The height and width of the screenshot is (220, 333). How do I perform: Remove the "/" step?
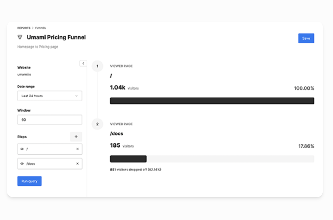tap(77, 149)
